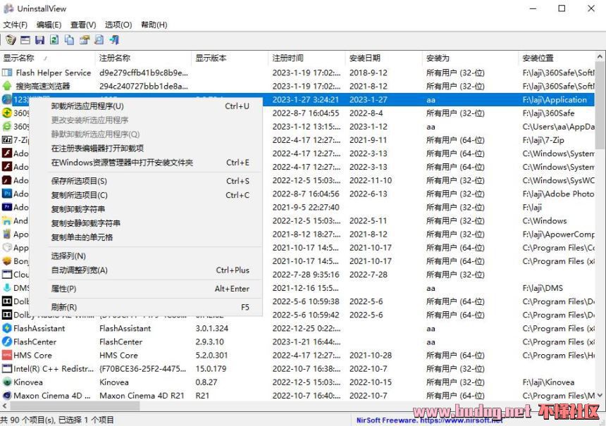Click the Pr Adobe Premiere row icon
606x426 pixels.
tap(7, 207)
